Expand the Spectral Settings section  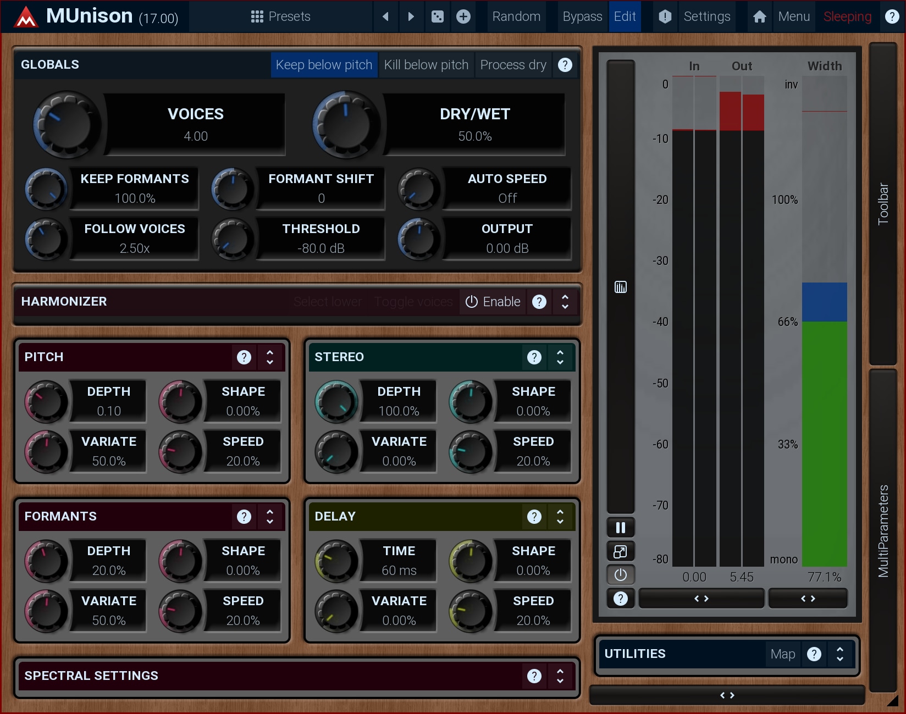560,676
